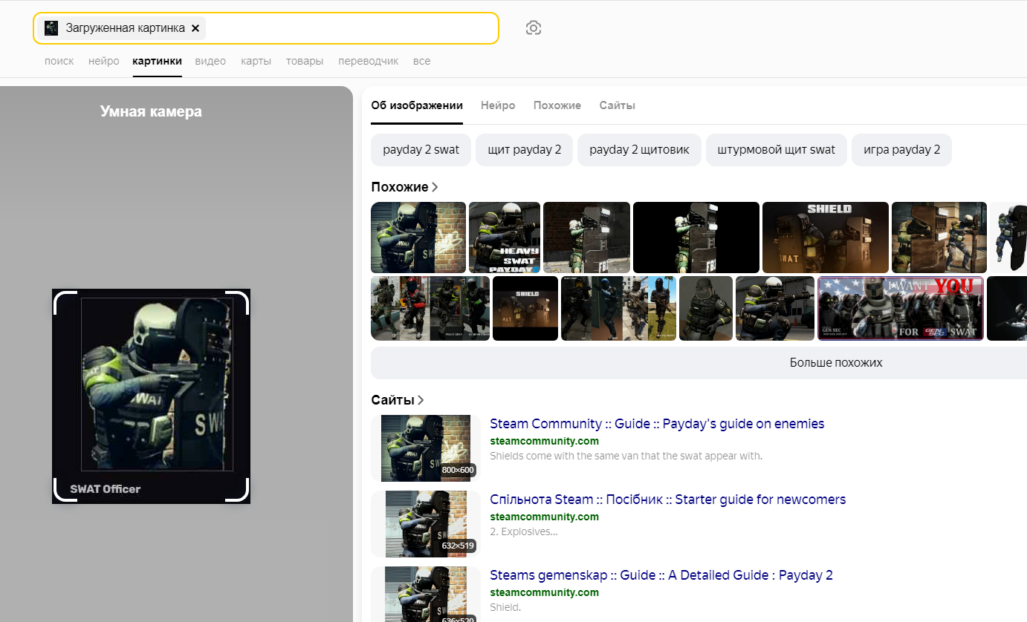Click the 'payday 2 swat' suggestion chip
The height and width of the screenshot is (622, 1027).
(421, 150)
